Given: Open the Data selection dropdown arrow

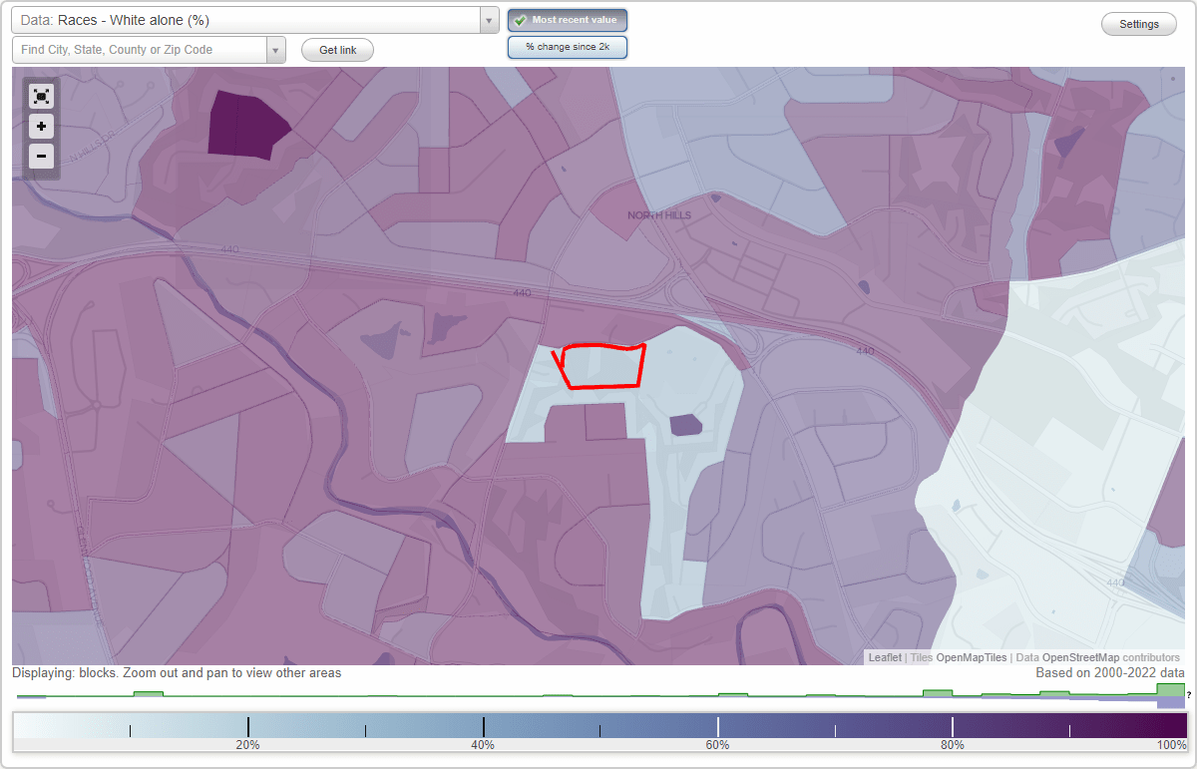Looking at the screenshot, I should 489,20.
